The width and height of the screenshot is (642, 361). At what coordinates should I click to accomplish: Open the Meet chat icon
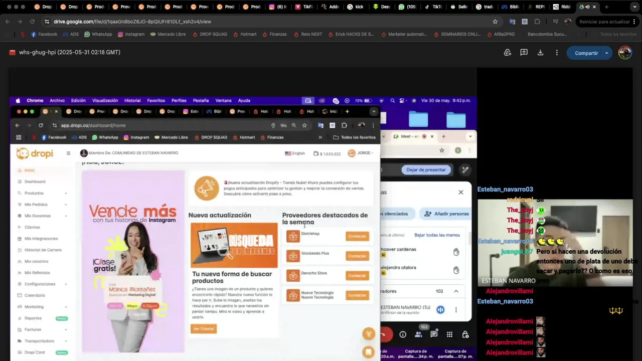point(434,334)
